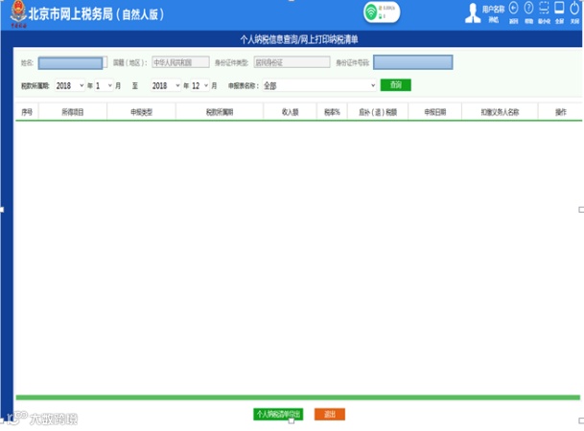Click the 收入额 column header
The height and width of the screenshot is (431, 584).
[x=291, y=112]
